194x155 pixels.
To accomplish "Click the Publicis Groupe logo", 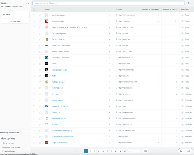I will 47,82.
